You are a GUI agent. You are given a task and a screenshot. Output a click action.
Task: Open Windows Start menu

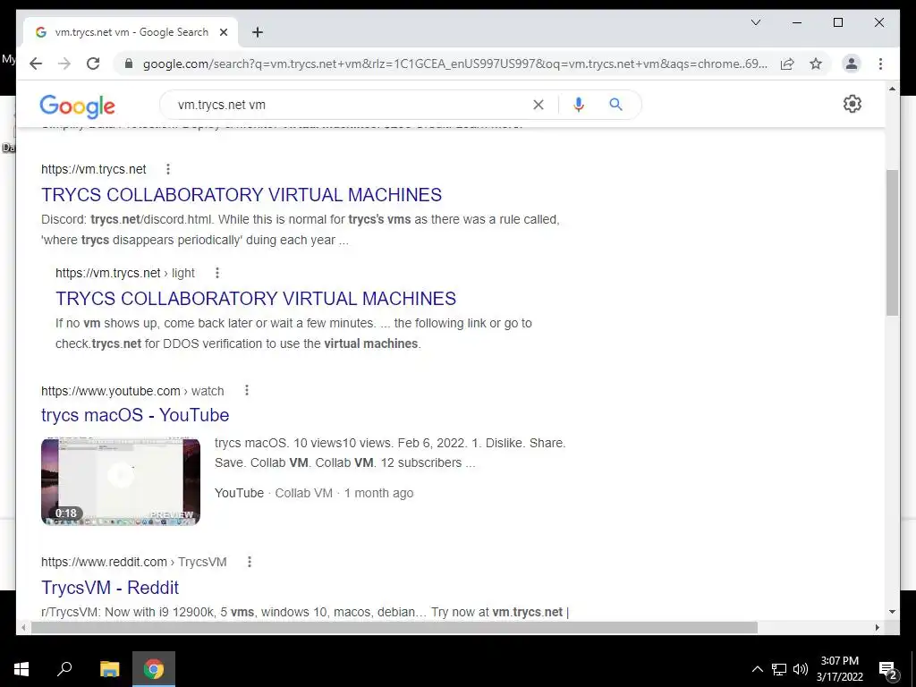pyautogui.click(x=21, y=669)
